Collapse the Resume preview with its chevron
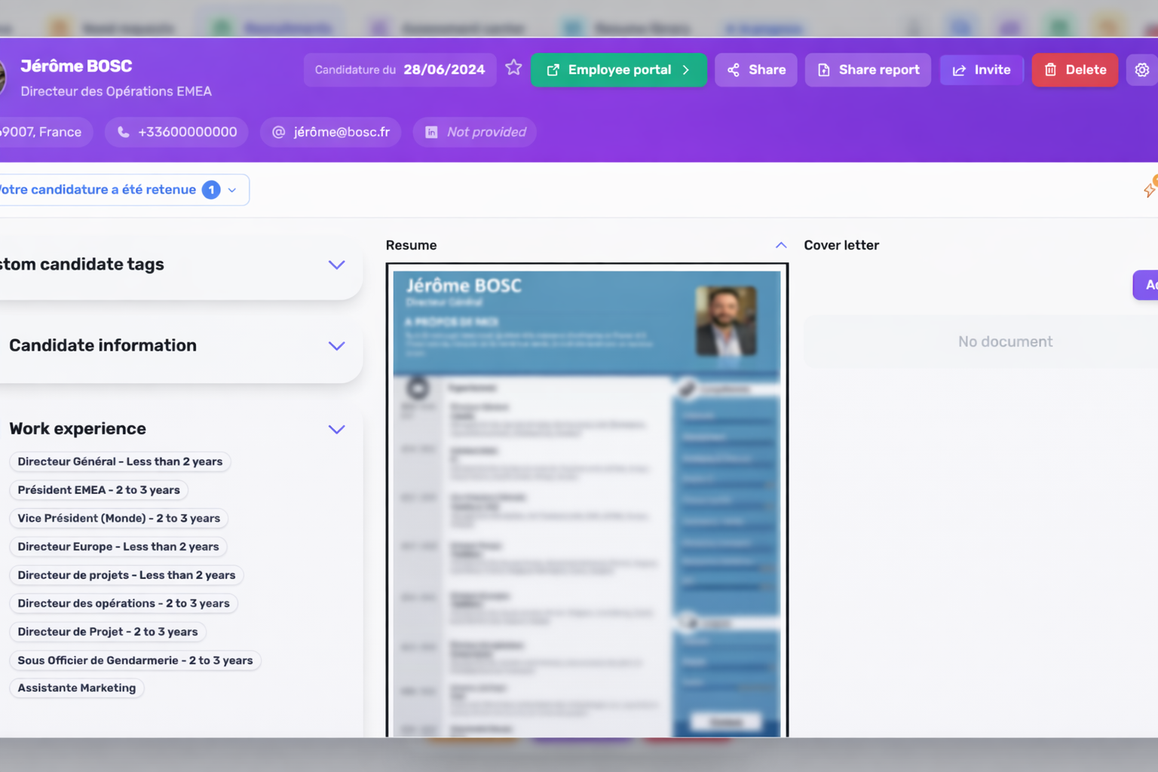The height and width of the screenshot is (772, 1158). click(x=781, y=244)
